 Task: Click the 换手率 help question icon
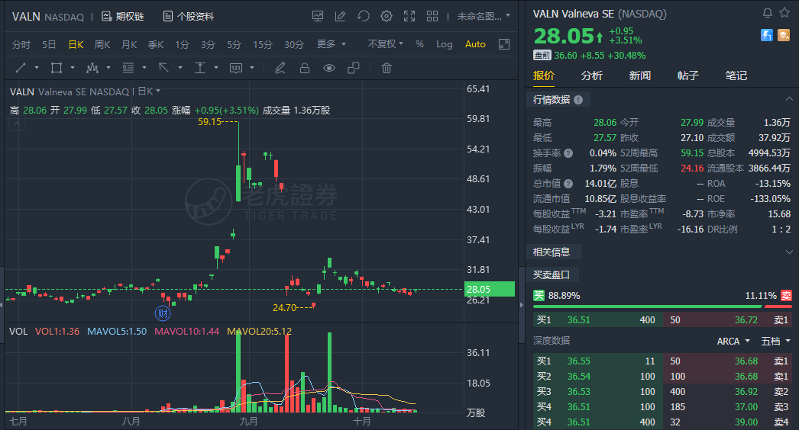(568, 153)
